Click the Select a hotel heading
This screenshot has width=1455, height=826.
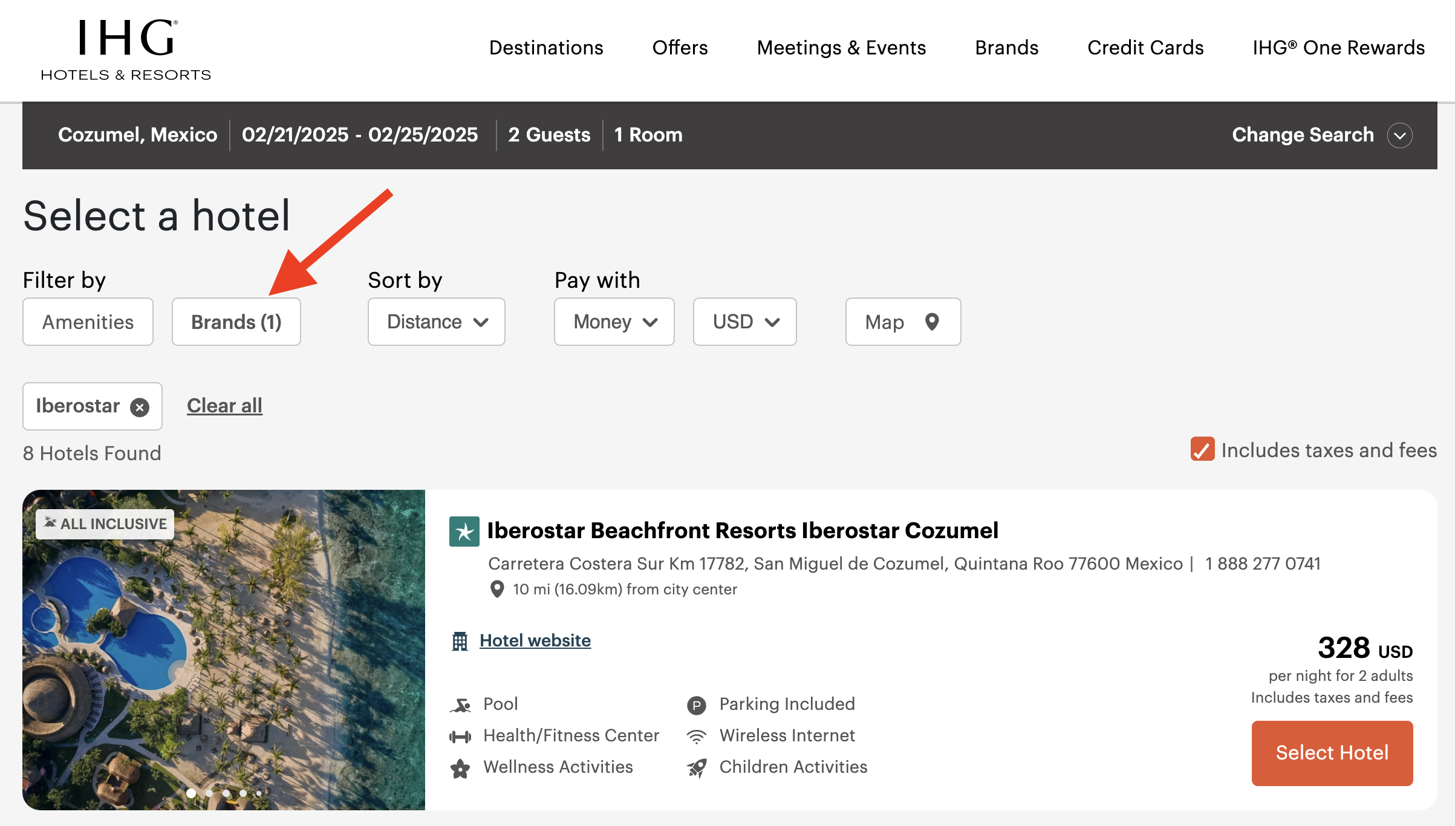157,215
